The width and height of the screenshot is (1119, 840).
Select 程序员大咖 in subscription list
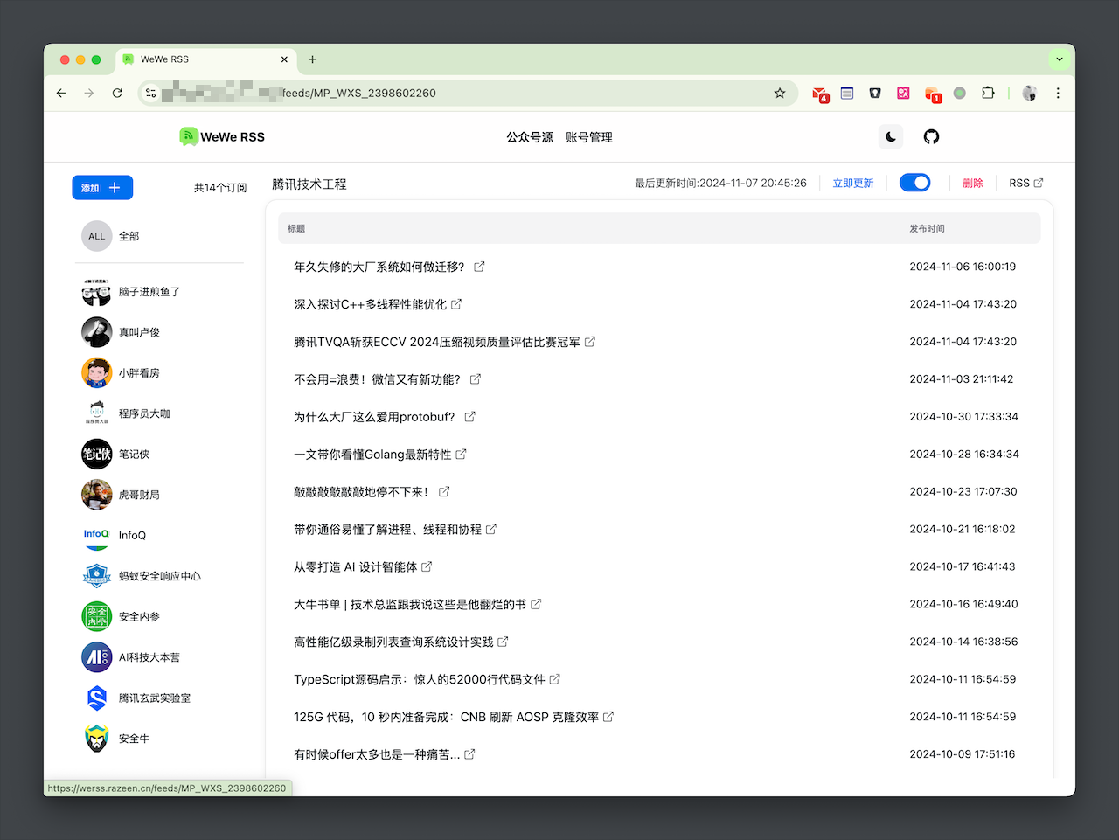[x=144, y=413]
